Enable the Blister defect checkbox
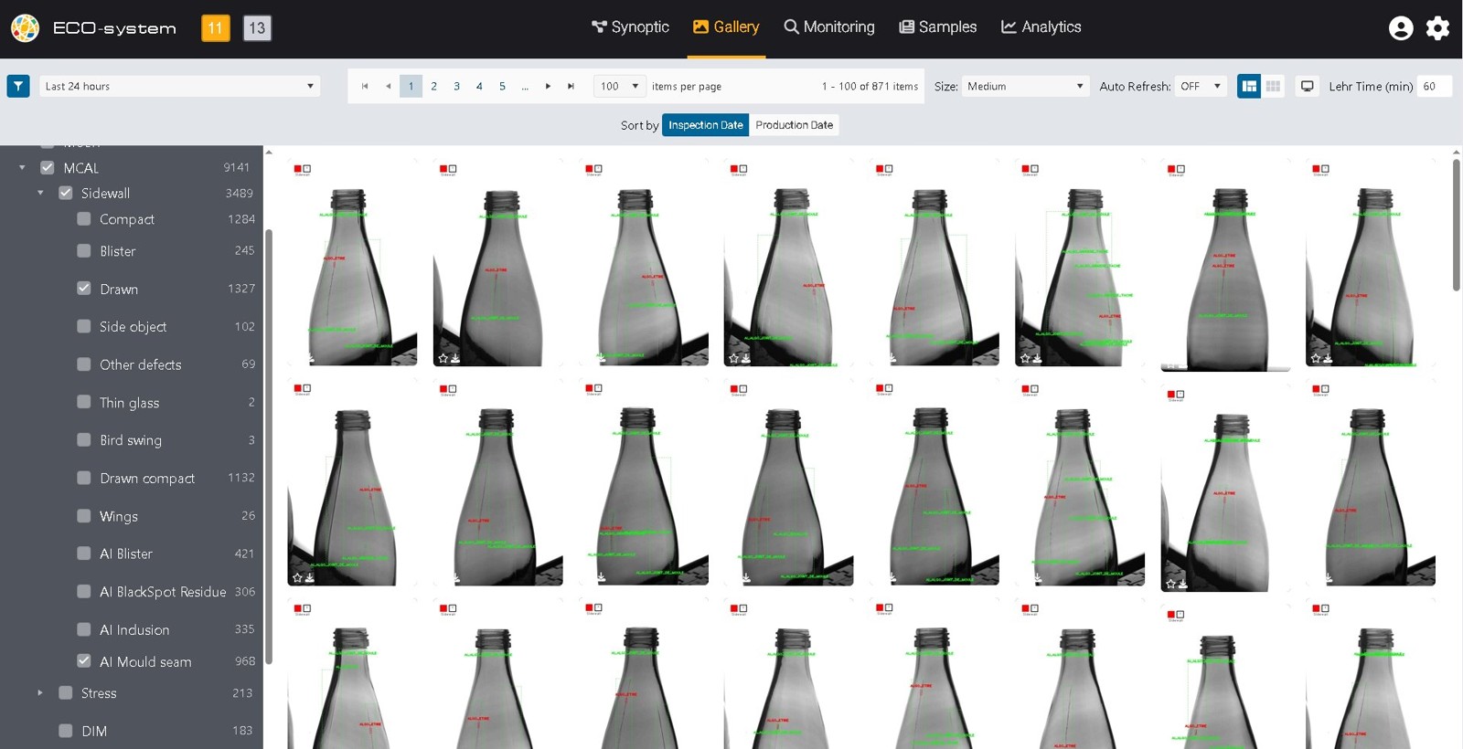Screen dimensions: 1463x749 [x=84, y=250]
